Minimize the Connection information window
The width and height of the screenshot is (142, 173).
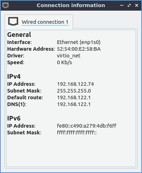(122, 5)
